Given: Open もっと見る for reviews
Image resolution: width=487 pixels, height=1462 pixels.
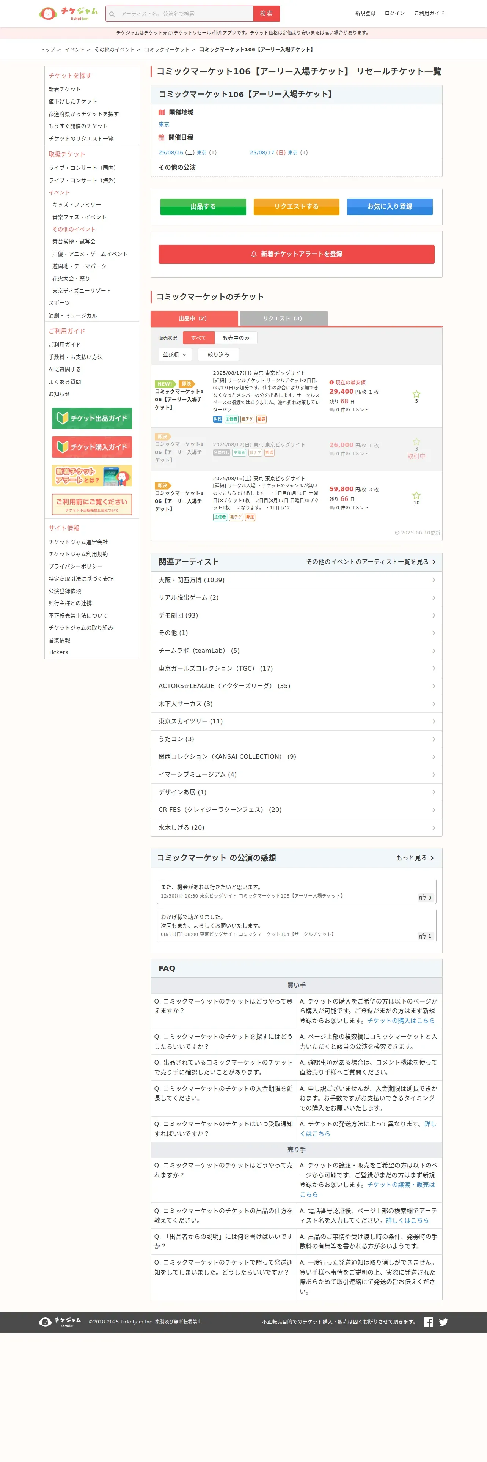Looking at the screenshot, I should [x=415, y=858].
